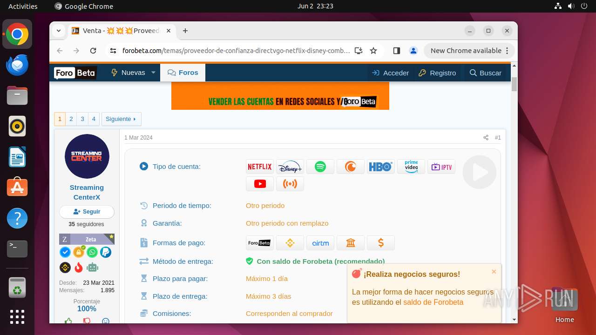Open Chrome side panel
Screen dimensions: 596x335
click(x=397, y=51)
